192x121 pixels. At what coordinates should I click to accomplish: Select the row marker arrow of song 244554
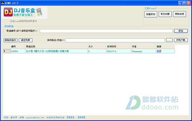coord(7,51)
